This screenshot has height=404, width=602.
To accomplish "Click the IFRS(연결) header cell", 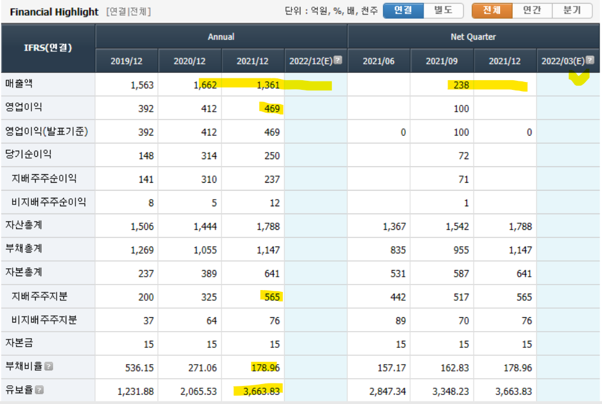I will point(48,48).
